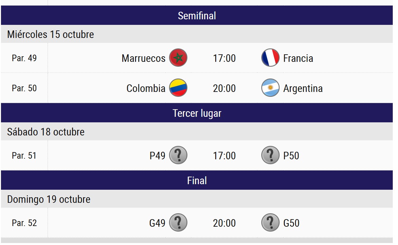Click the question mark icon beside G49
This screenshot has height=245, width=398.
tap(178, 223)
